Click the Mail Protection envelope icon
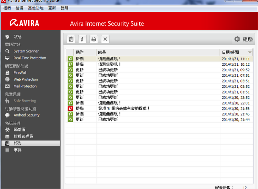This screenshot has height=189, width=258. [7, 86]
